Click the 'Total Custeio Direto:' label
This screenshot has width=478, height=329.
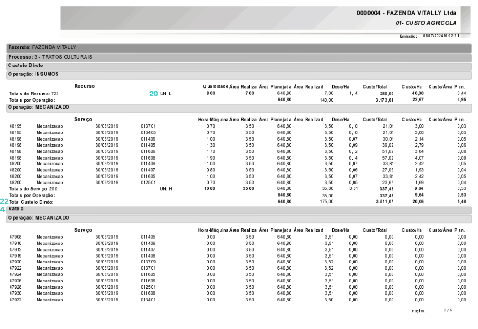(31, 202)
